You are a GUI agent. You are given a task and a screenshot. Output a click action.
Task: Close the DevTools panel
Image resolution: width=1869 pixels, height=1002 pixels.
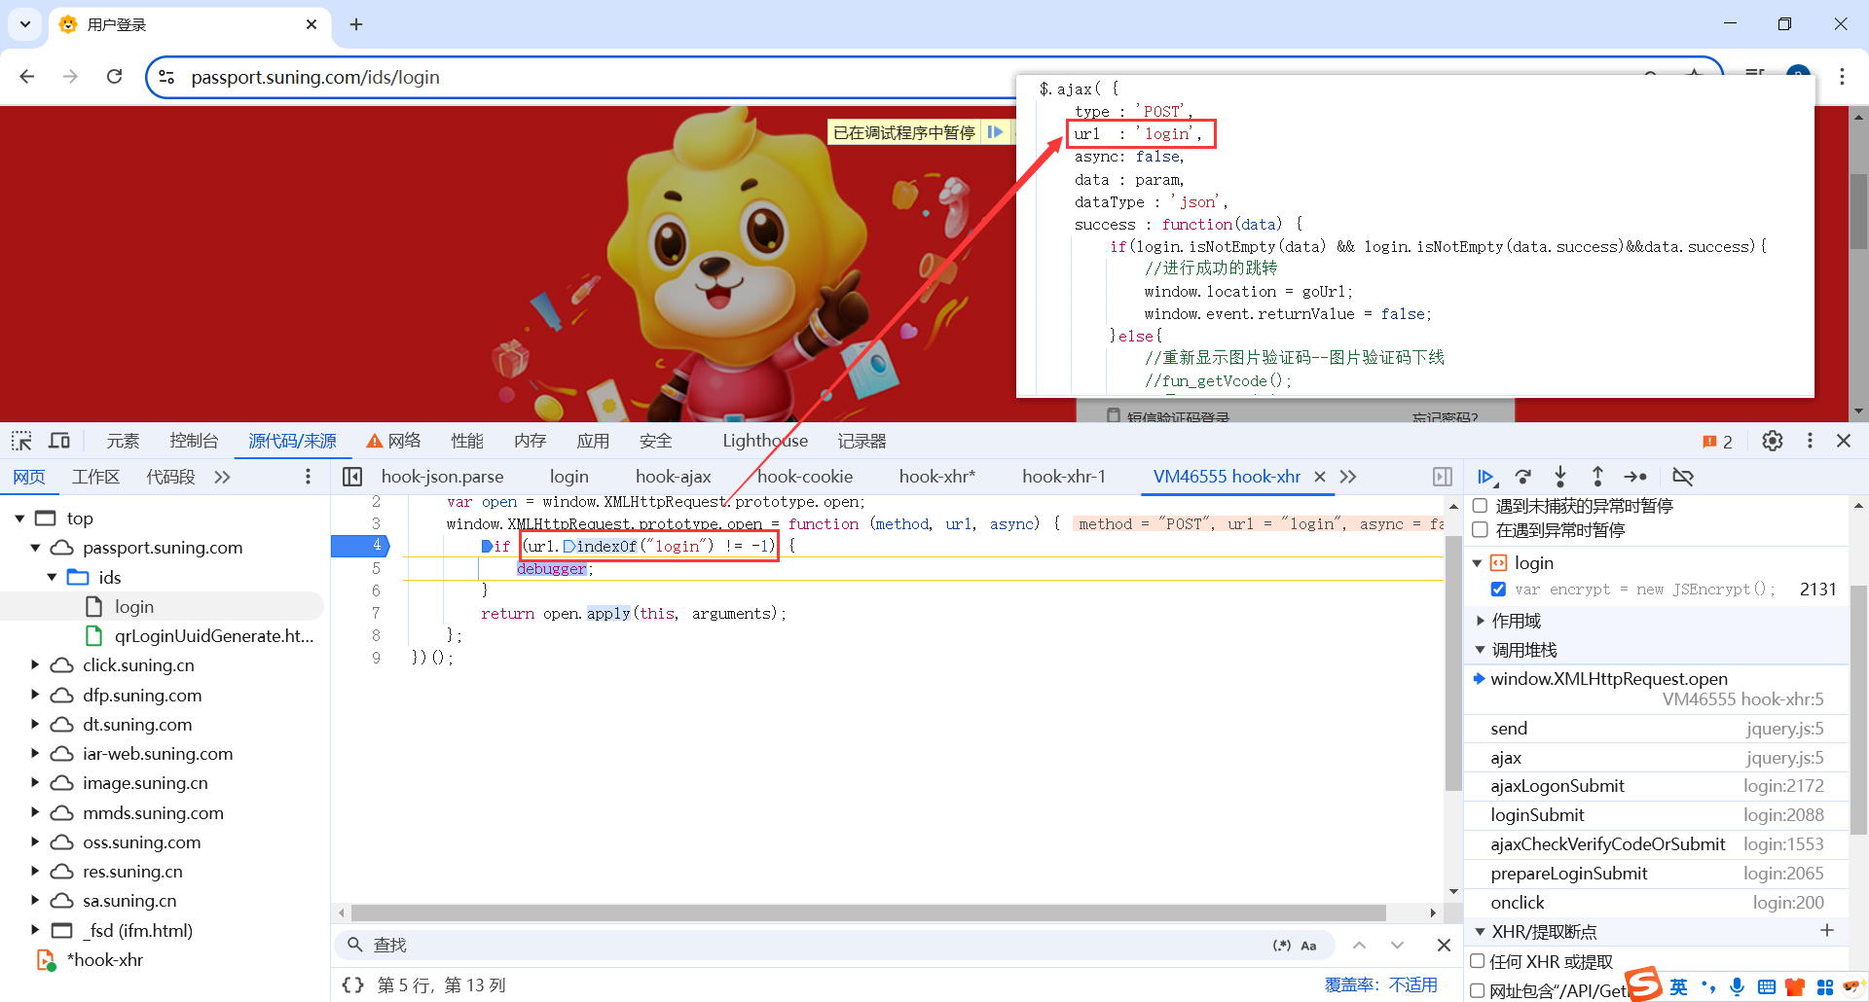coord(1844,441)
